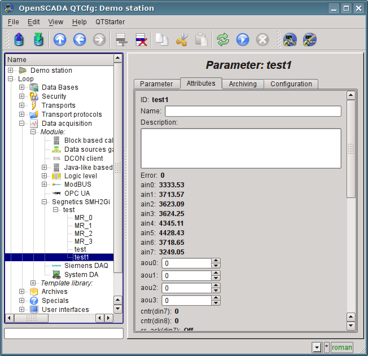Refresh the page with the green arrows icon
Viewport: 368px width, 356px height.
click(223, 39)
